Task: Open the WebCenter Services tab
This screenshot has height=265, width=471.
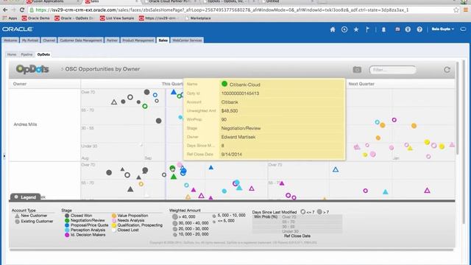Action: (x=187, y=40)
